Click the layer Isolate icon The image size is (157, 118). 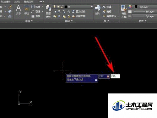point(59,11)
